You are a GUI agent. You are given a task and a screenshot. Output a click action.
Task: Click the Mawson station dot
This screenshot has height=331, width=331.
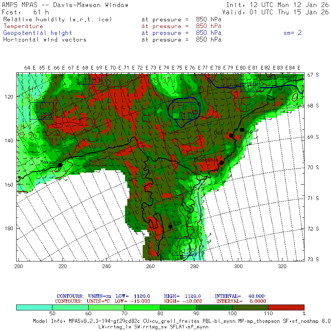point(60,165)
